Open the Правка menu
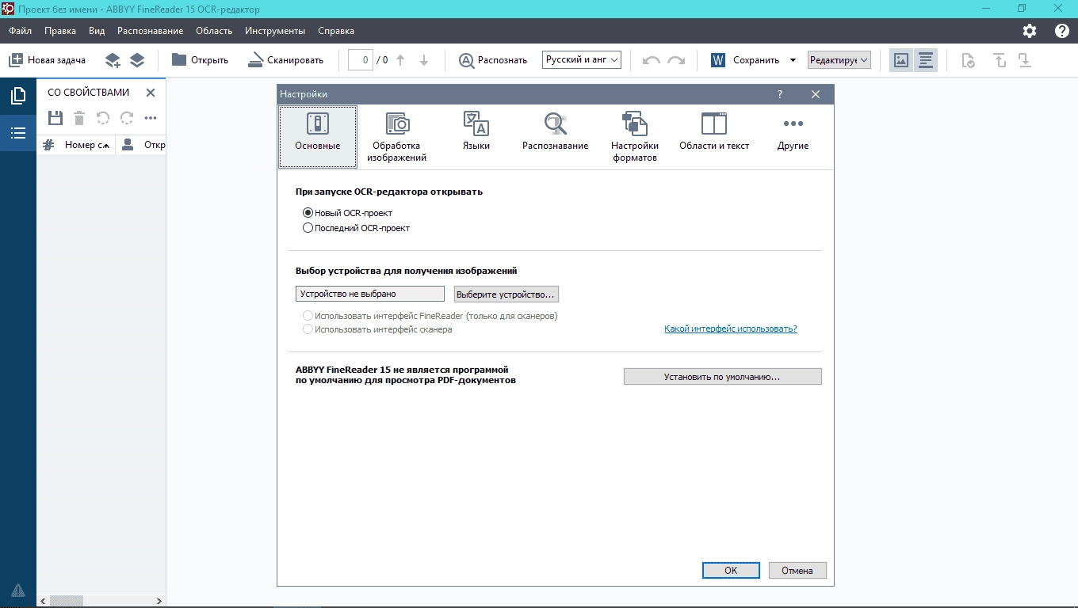Viewport: 1078px width, 608px height. (60, 31)
